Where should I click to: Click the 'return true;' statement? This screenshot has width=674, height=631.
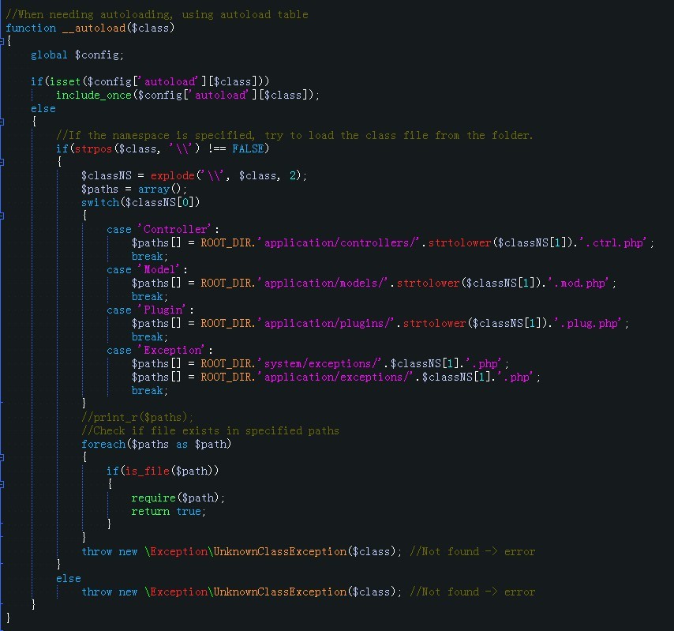(169, 512)
